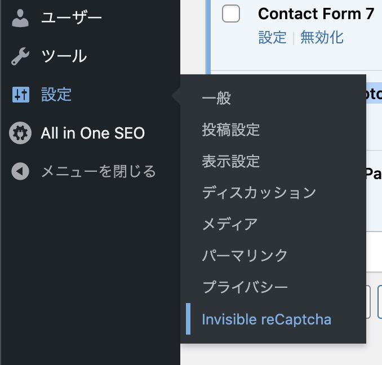382x365 pixels.
Task: Select 表示設定 submenu entry
Action: pyautogui.click(x=230, y=161)
